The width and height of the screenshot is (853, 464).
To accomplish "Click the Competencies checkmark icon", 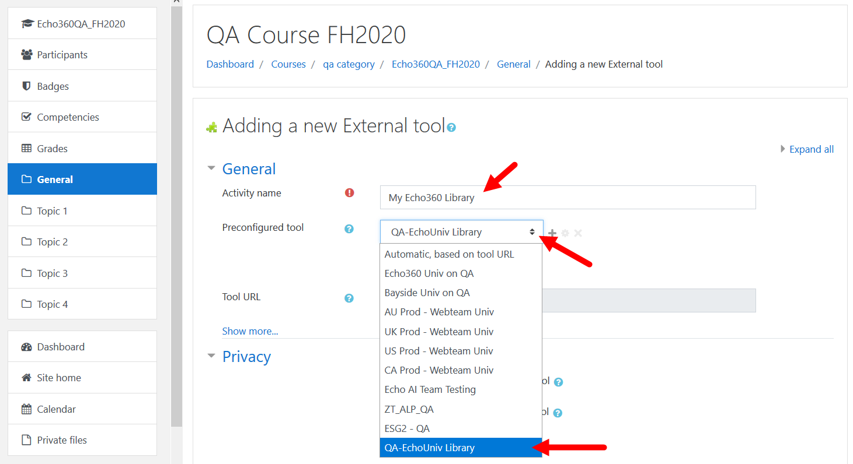I will click(x=26, y=117).
